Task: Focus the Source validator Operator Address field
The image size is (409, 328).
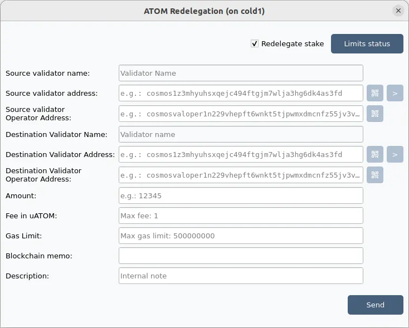Action: coord(241,114)
